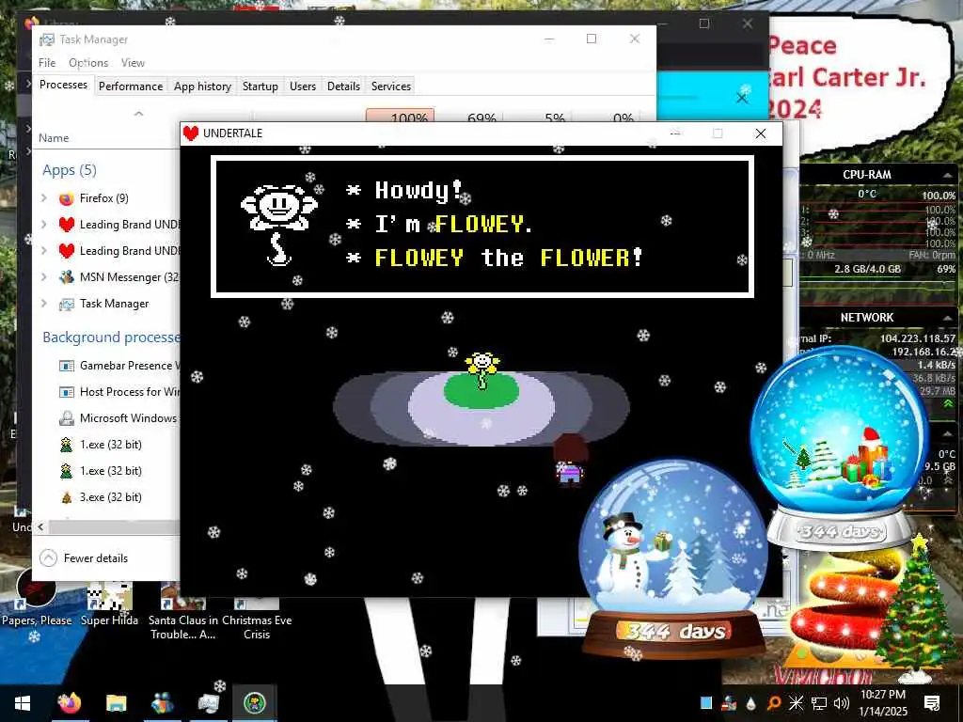Screen dimensions: 963x722
Task: Click the Firefox icon in Task Manager's process list
Action: [x=67, y=198]
